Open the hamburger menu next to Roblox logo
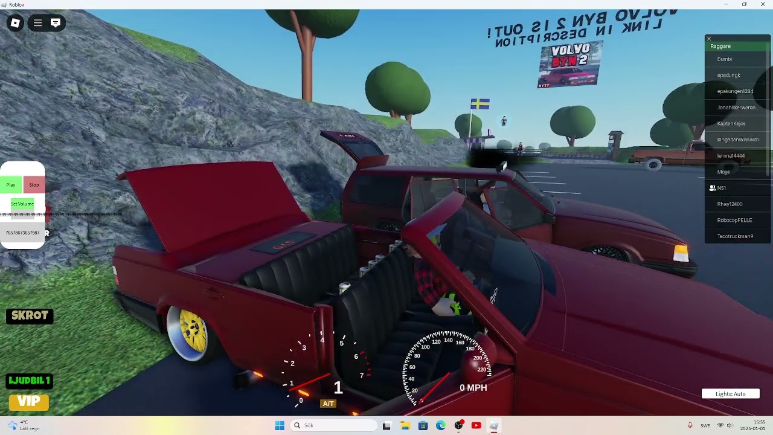Screen dimensions: 773x435 (37, 23)
